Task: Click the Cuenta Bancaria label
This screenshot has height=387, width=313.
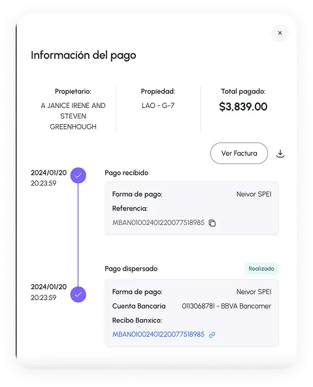Action: 139,306
